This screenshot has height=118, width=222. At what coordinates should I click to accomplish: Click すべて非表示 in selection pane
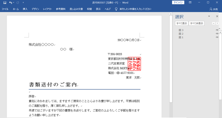click(x=197, y=23)
